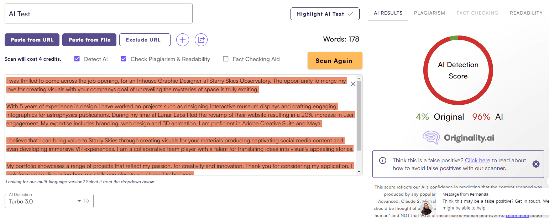This screenshot has height=218, width=549.
Task: Click the share/export circle icon
Action: point(201,40)
